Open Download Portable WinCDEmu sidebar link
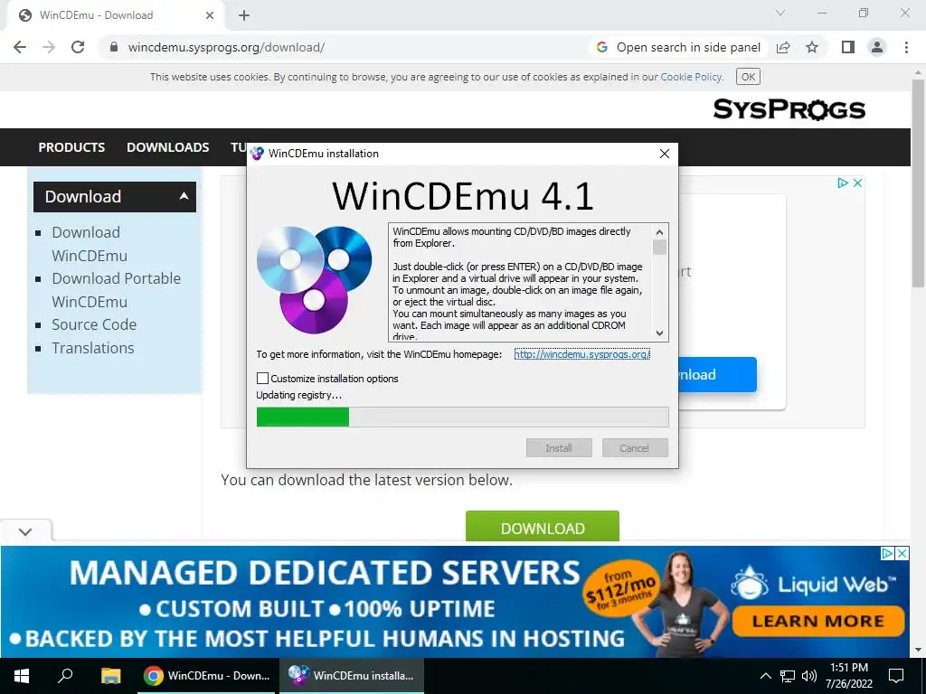This screenshot has width=926, height=694. 116,290
